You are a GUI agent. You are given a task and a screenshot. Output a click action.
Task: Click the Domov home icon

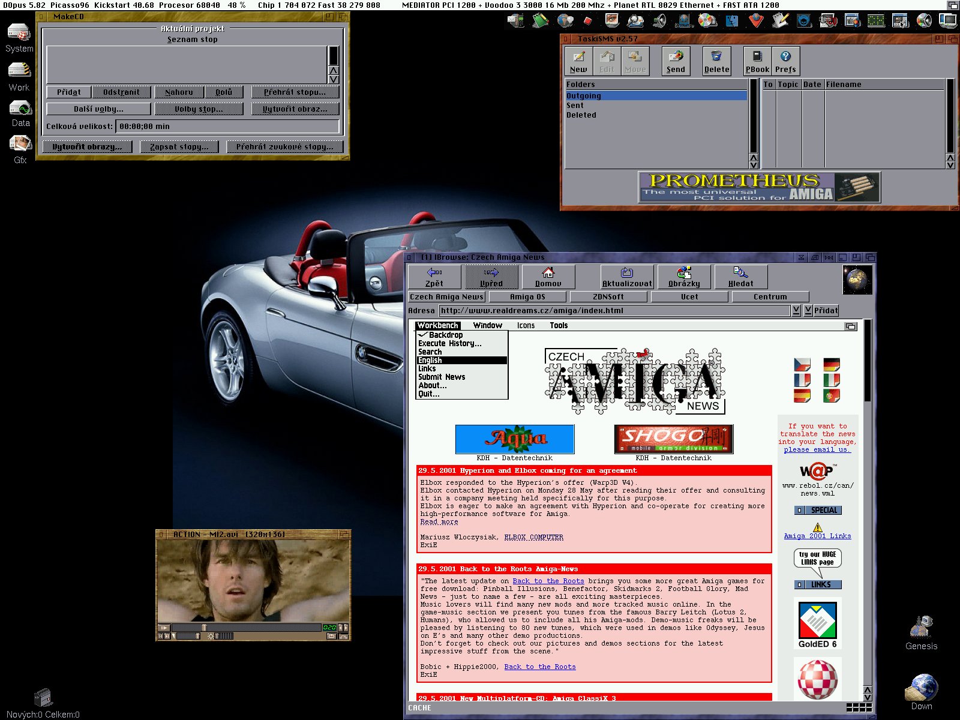coord(549,275)
